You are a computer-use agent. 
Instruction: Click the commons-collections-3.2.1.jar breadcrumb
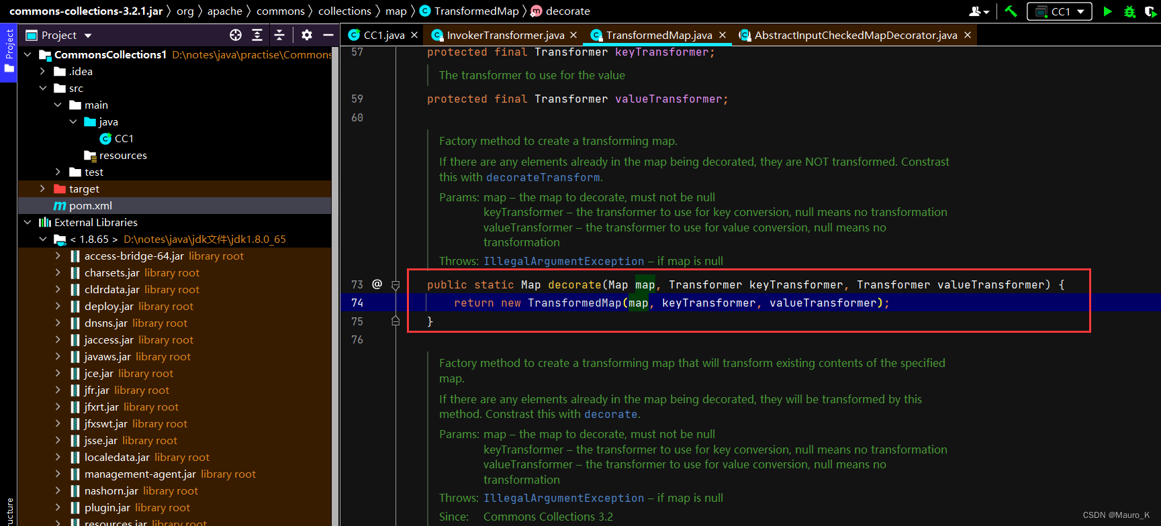[86, 11]
